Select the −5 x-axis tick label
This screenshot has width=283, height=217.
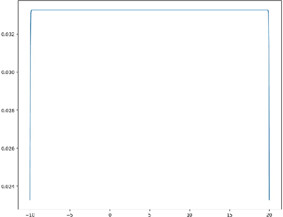tap(69, 214)
